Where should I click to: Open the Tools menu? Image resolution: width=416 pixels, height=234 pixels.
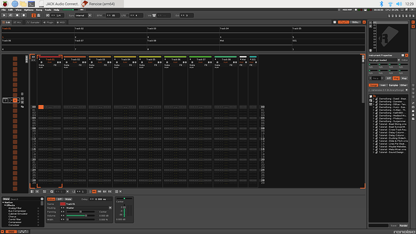pos(48,10)
